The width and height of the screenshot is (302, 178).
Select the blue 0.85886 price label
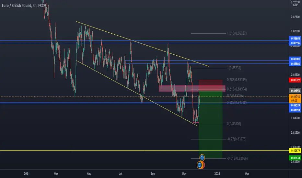[x=295, y=64]
